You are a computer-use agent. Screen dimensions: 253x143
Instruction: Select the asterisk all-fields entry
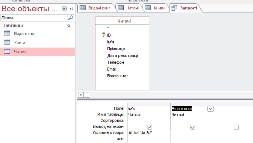click(108, 28)
